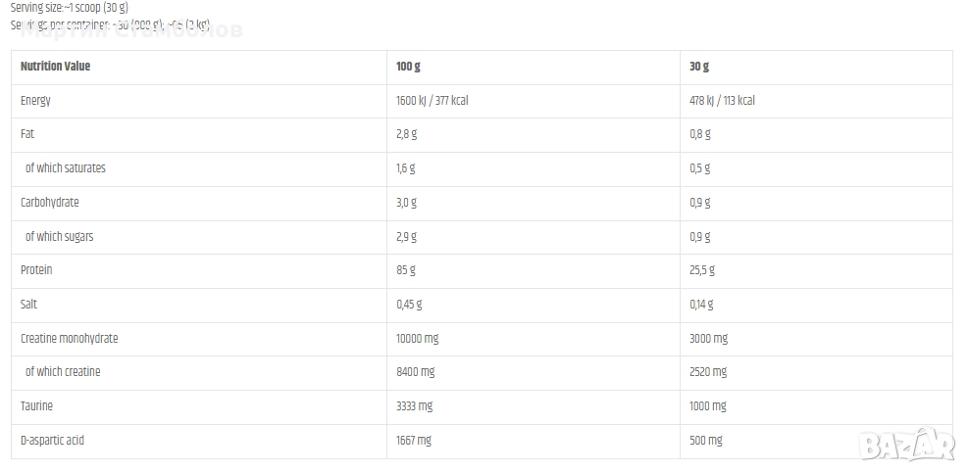Click the Bazar watermark logo
The width and height of the screenshot is (967, 473).
click(x=906, y=446)
